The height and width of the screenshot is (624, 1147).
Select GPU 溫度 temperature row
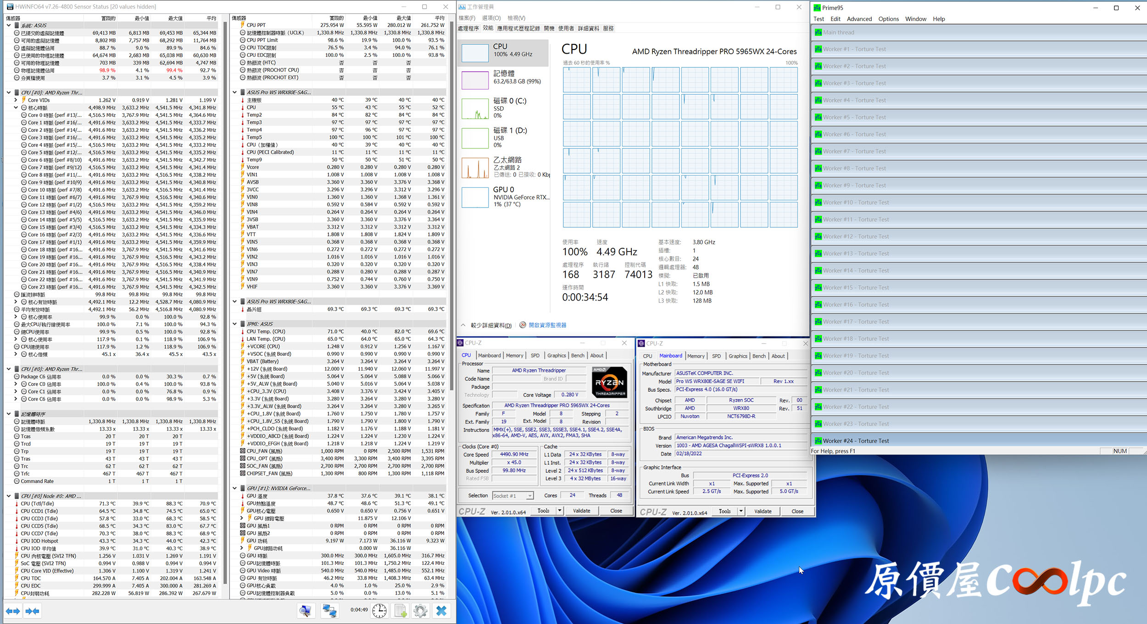coord(343,496)
